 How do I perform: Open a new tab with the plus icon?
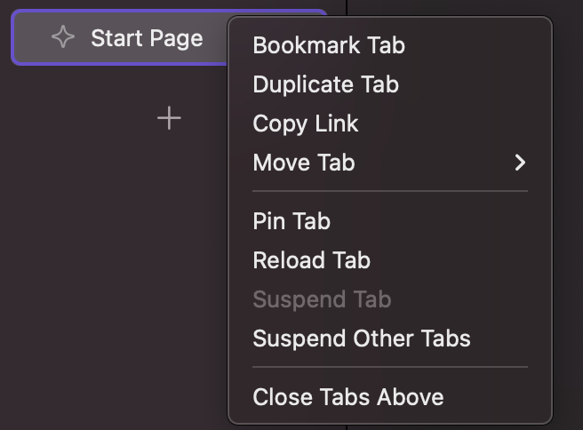point(169,118)
